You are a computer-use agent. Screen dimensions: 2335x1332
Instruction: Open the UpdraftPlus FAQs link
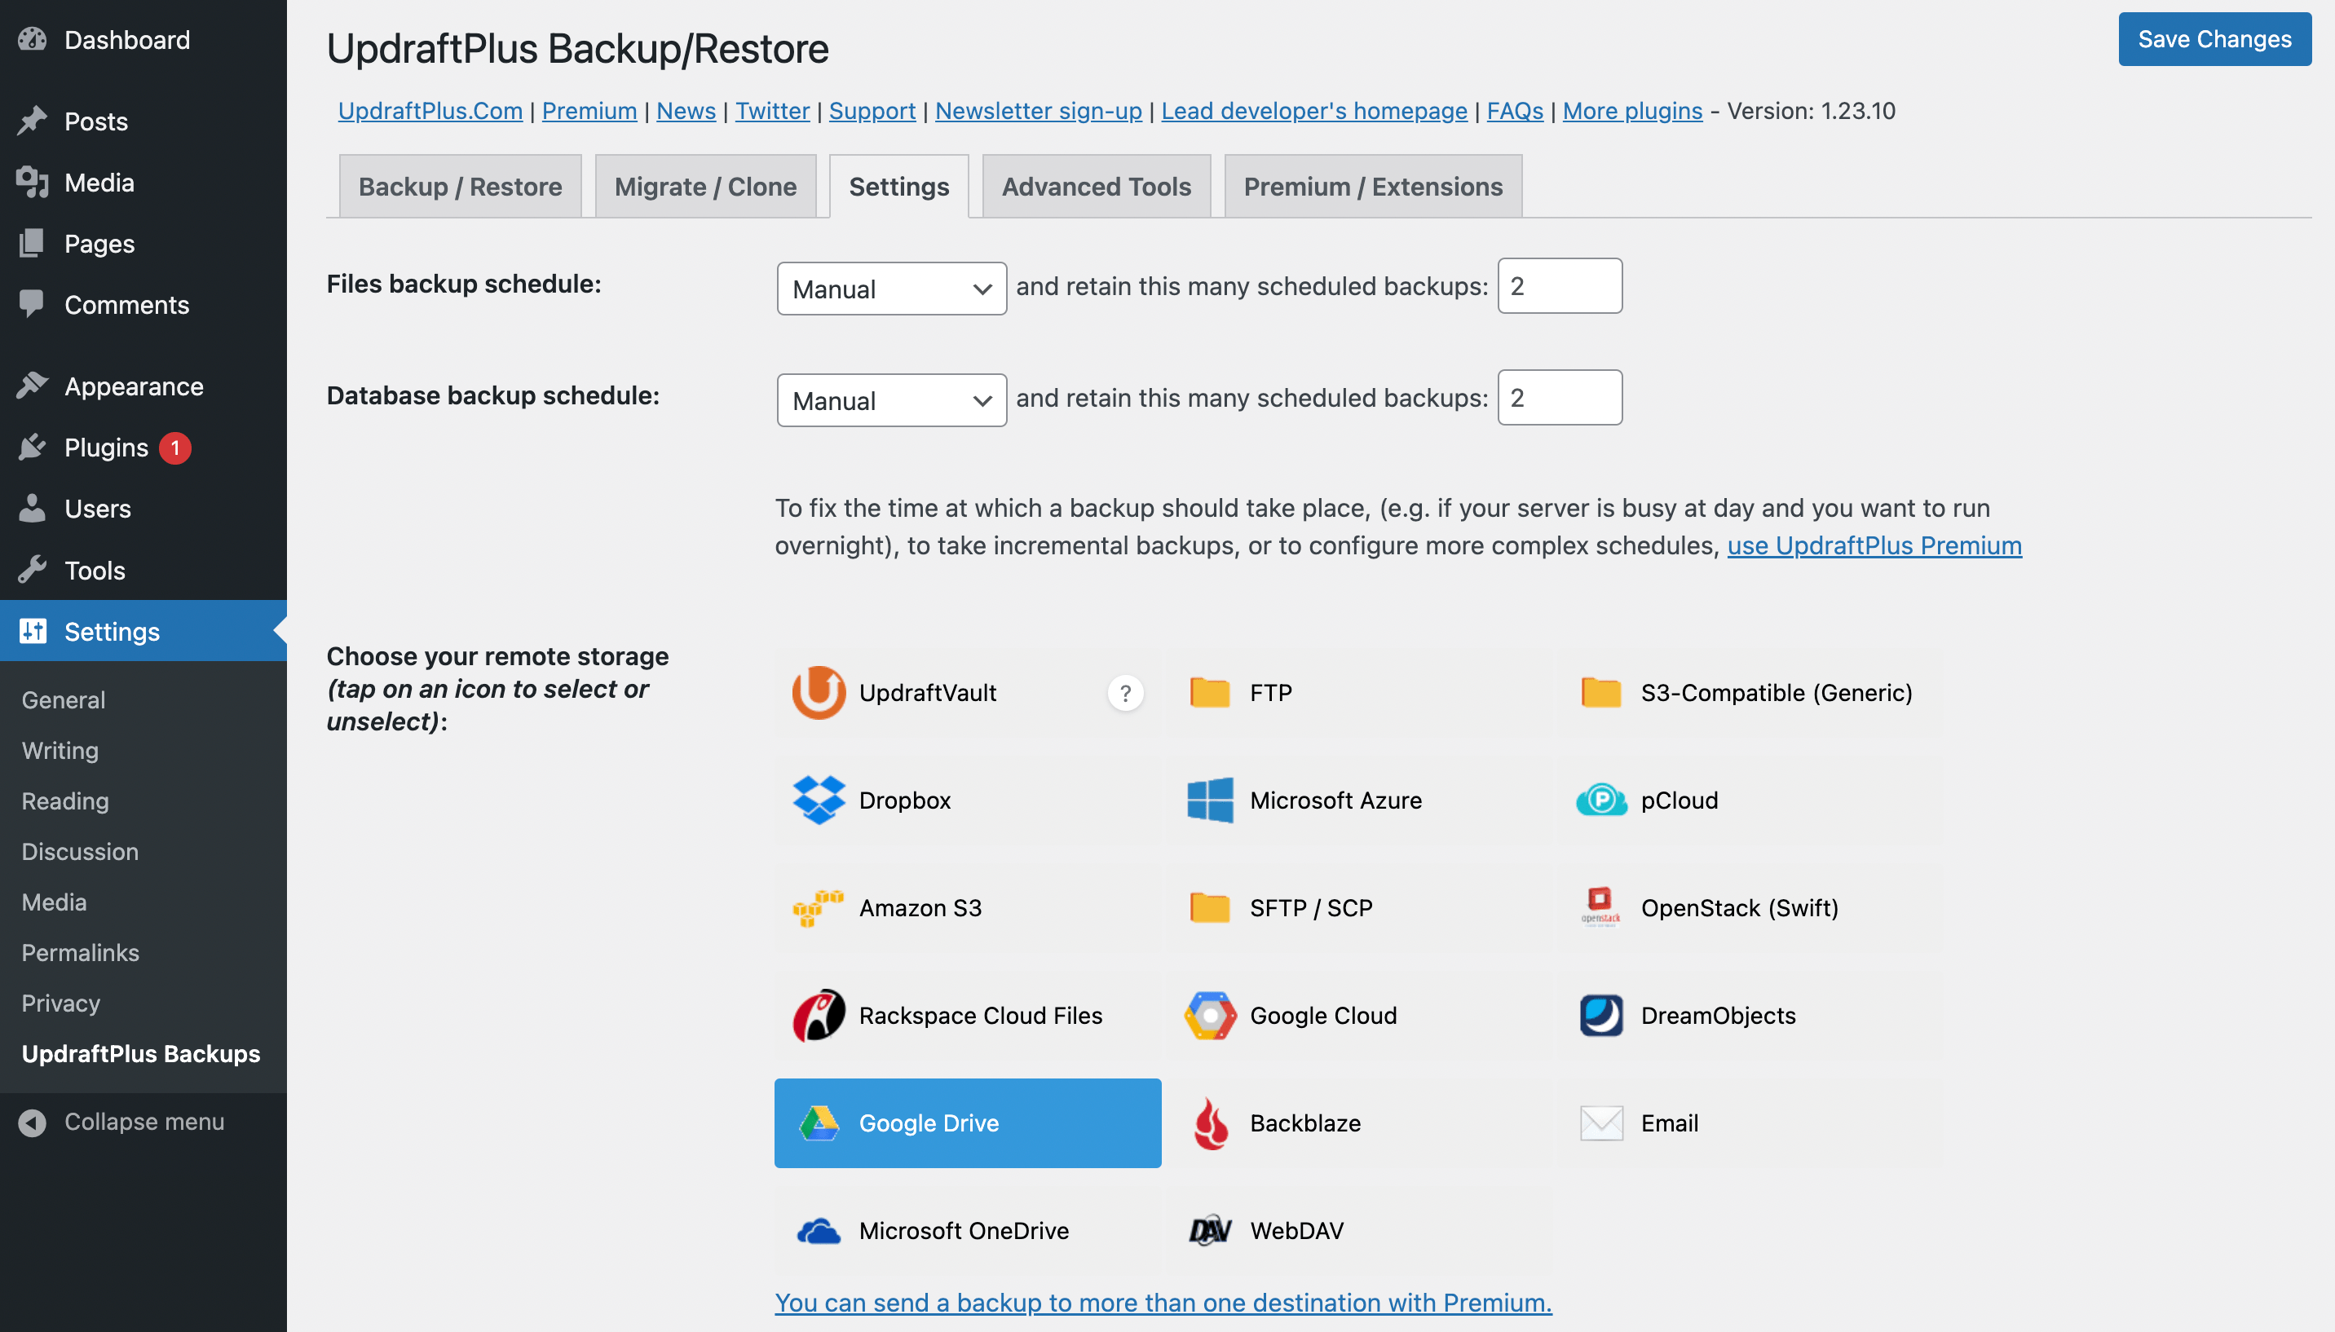tap(1513, 111)
